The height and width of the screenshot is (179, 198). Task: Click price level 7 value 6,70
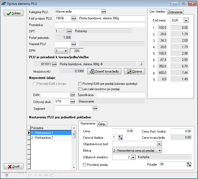click(x=179, y=66)
